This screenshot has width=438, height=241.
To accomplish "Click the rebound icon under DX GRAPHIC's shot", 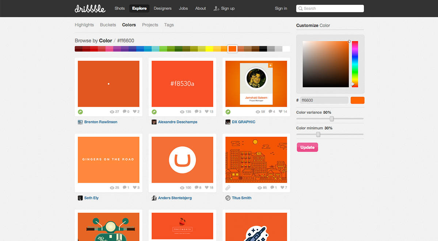I will (228, 112).
